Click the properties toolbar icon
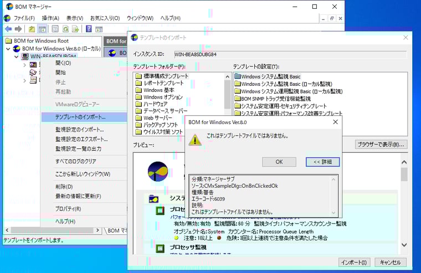The height and width of the screenshot is (273, 421). coord(55,29)
